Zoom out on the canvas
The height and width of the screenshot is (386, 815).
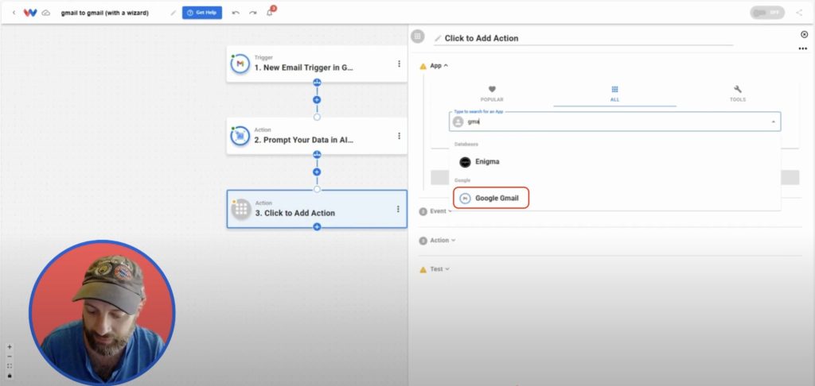coord(10,357)
